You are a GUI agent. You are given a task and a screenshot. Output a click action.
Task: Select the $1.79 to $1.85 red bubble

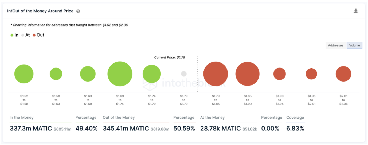(216, 74)
